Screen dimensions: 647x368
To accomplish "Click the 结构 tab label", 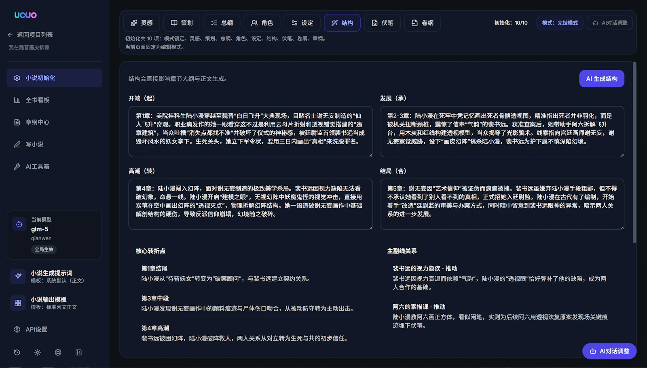I will tap(347, 23).
